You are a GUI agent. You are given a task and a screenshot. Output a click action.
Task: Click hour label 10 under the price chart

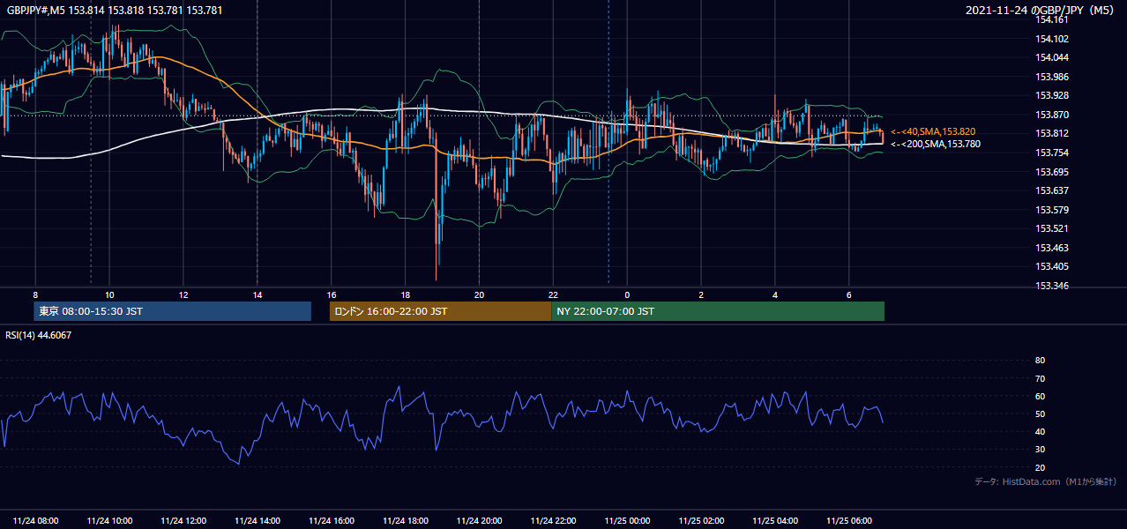109,294
